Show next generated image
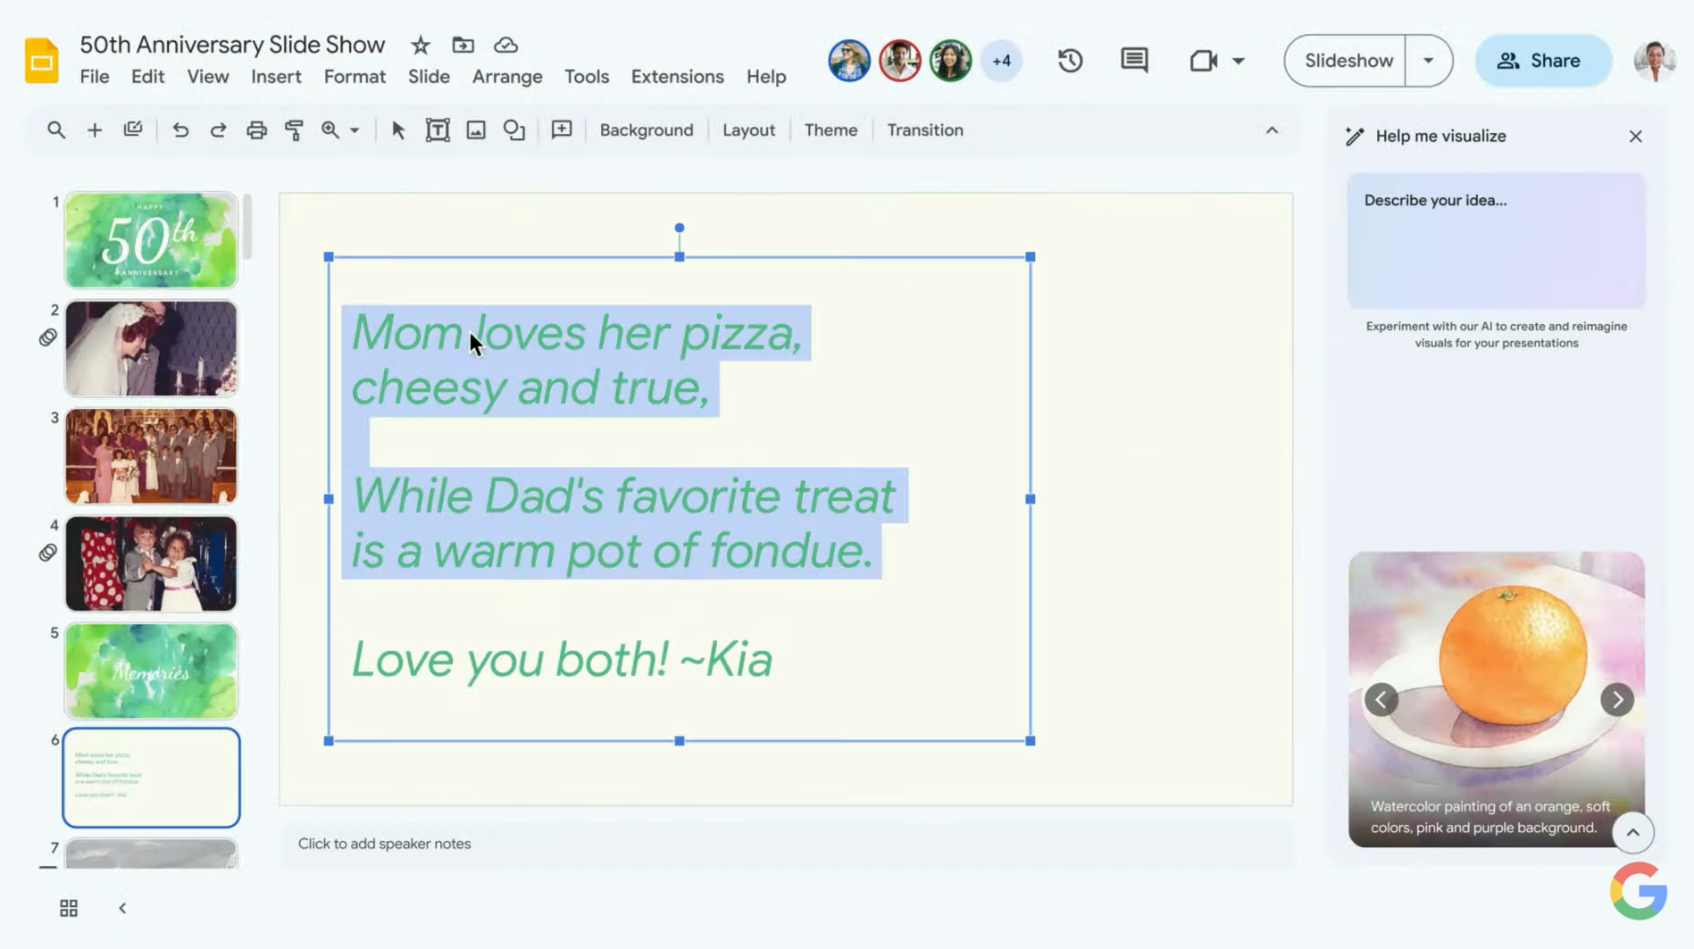Viewport: 1694px width, 949px height. (x=1617, y=700)
